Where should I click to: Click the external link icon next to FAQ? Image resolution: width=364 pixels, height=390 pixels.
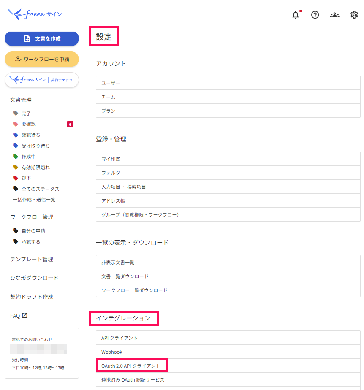click(24, 315)
